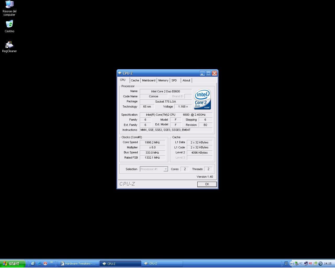335x268 pixels.
Task: Click the Bus Speed value 333.0 MHz
Action: [152, 153]
